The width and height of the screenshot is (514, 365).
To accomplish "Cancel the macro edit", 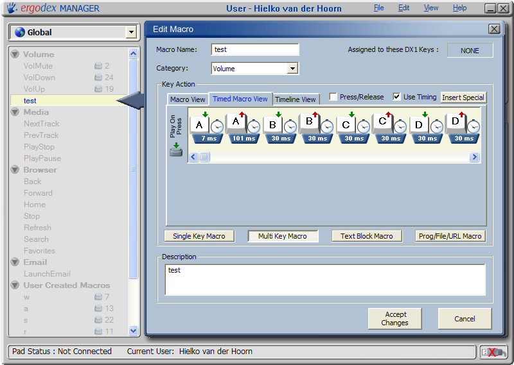I will (x=465, y=319).
